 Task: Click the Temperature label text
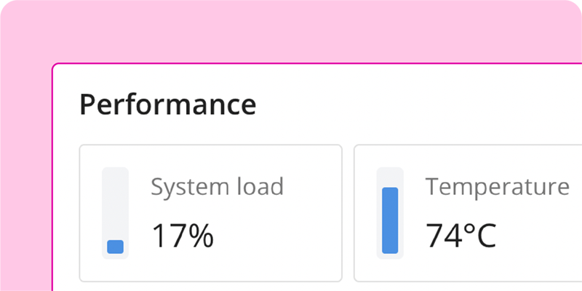[498, 187]
